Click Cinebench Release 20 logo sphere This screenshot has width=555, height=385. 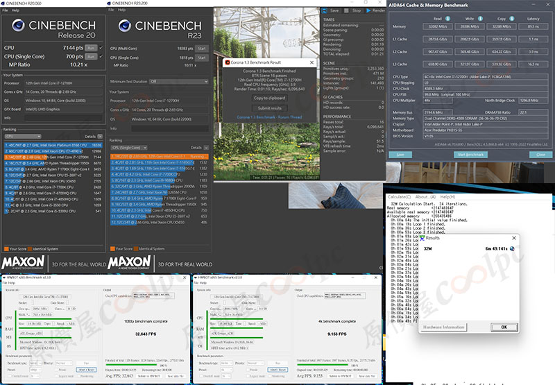click(x=19, y=25)
